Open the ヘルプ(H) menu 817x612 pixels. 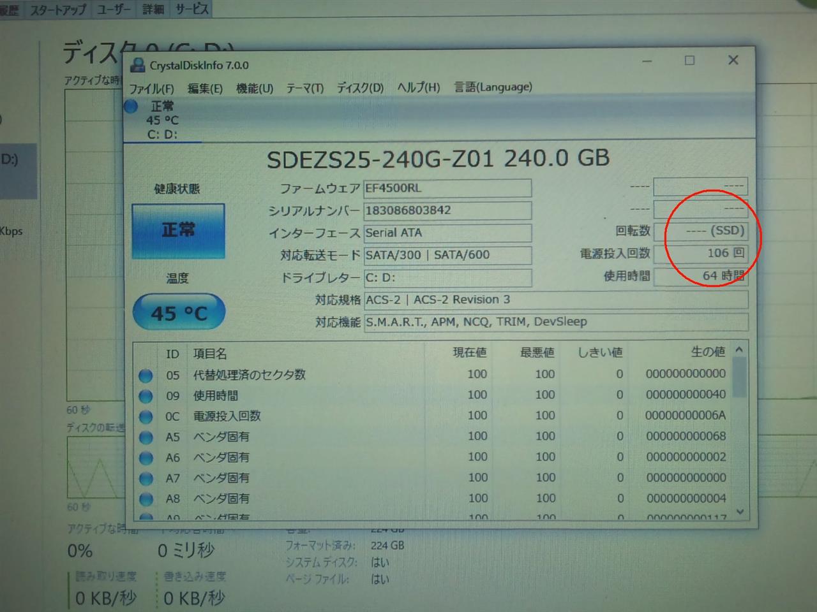[x=419, y=87]
